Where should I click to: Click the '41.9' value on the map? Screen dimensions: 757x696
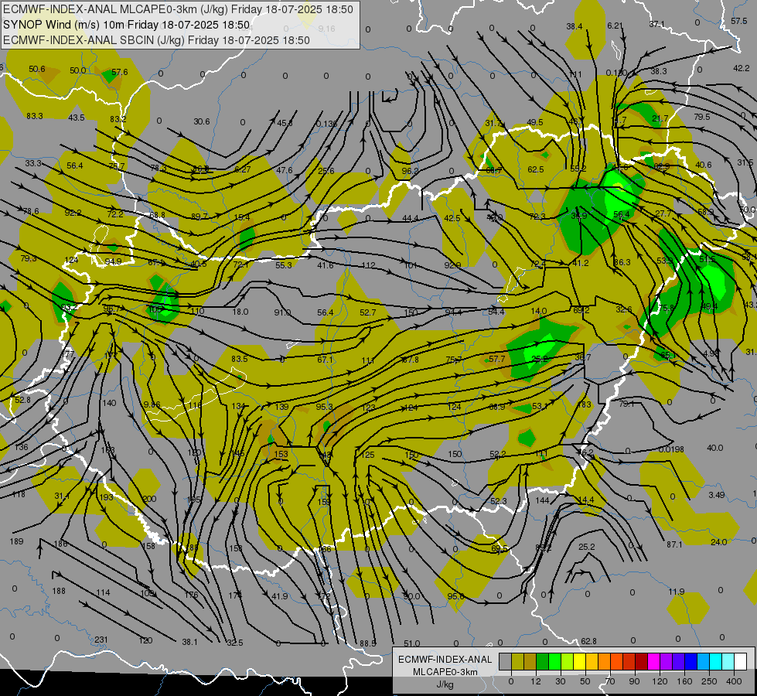click(280, 596)
